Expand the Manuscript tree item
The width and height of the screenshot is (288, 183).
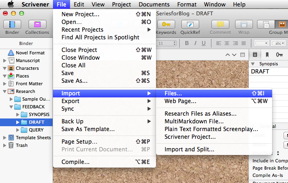[5, 60]
